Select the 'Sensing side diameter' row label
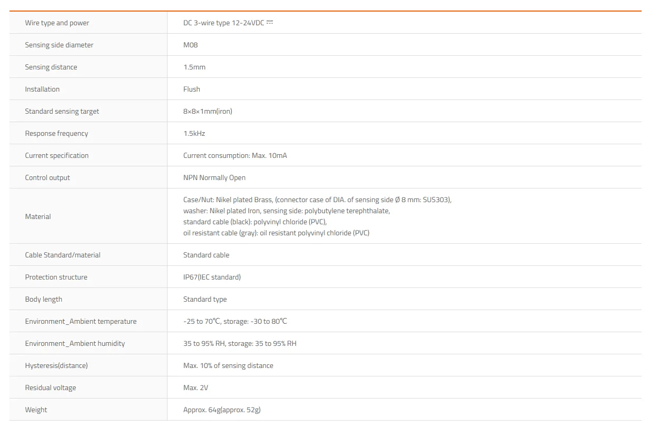This screenshot has width=659, height=428. tap(59, 45)
